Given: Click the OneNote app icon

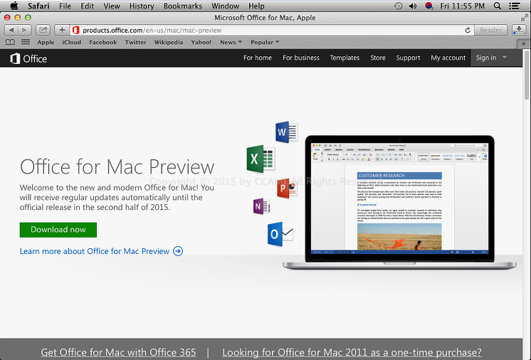Looking at the screenshot, I should (x=261, y=206).
